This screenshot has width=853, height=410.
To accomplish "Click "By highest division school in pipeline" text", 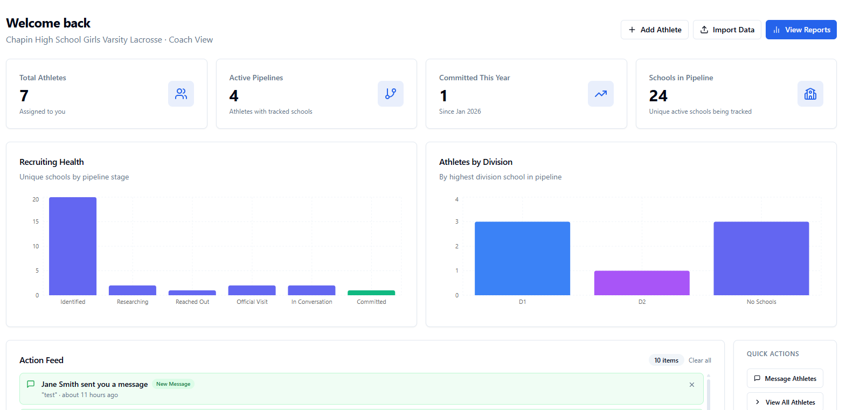I will [501, 177].
